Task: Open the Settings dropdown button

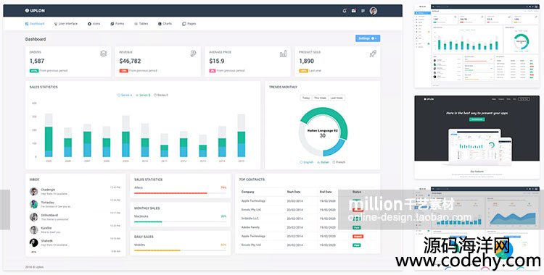Action: tap(368, 38)
